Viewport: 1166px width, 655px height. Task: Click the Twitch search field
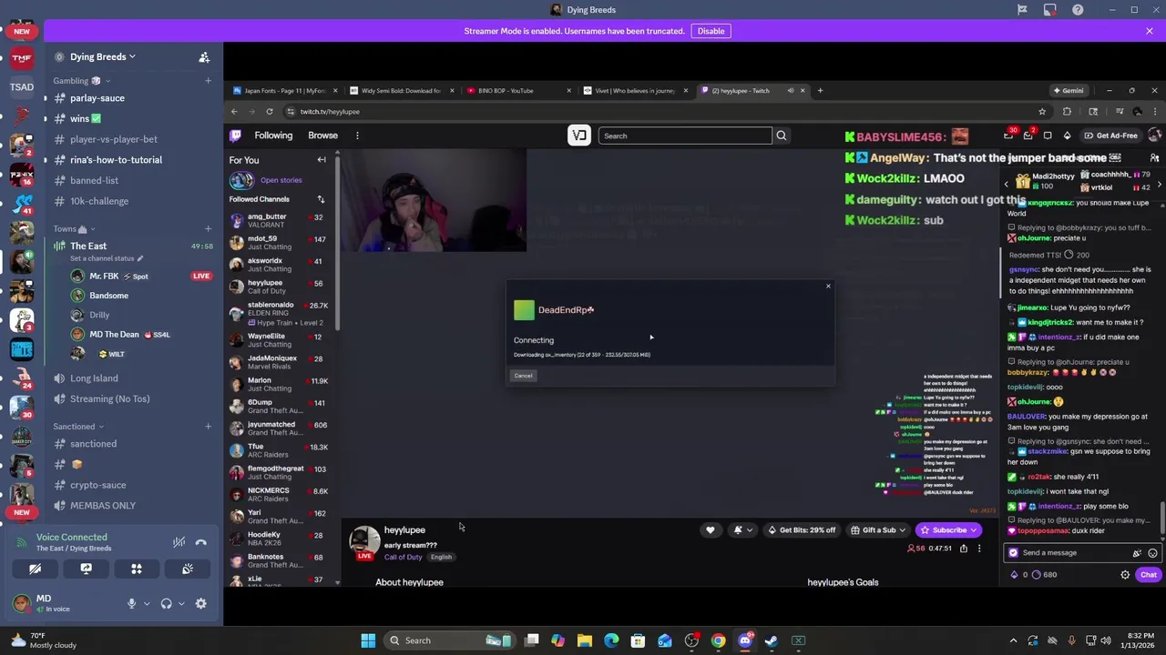pyautogui.click(x=685, y=136)
